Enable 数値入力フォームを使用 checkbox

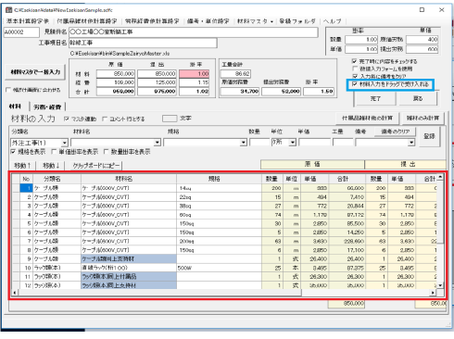(x=355, y=69)
